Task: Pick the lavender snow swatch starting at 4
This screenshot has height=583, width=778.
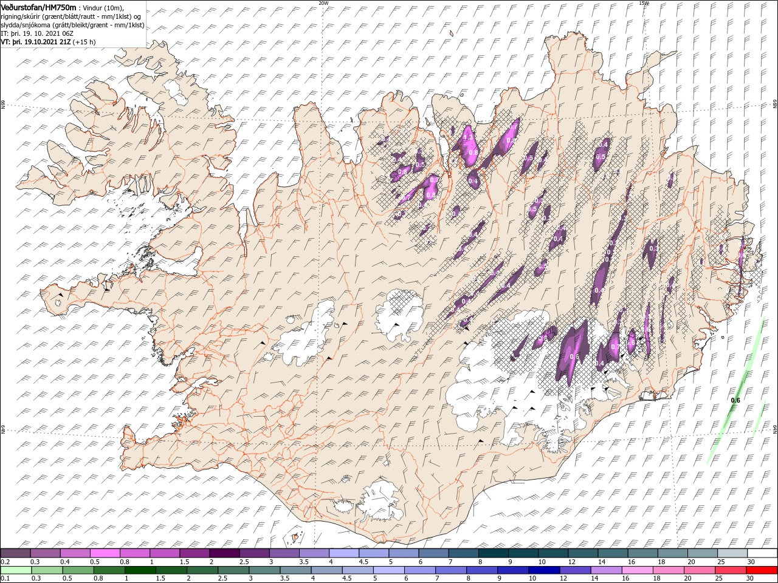Action: 344,553
